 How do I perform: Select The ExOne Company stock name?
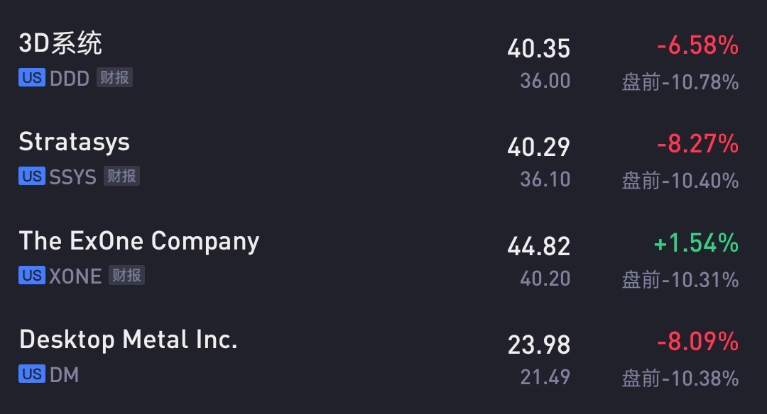tap(139, 241)
